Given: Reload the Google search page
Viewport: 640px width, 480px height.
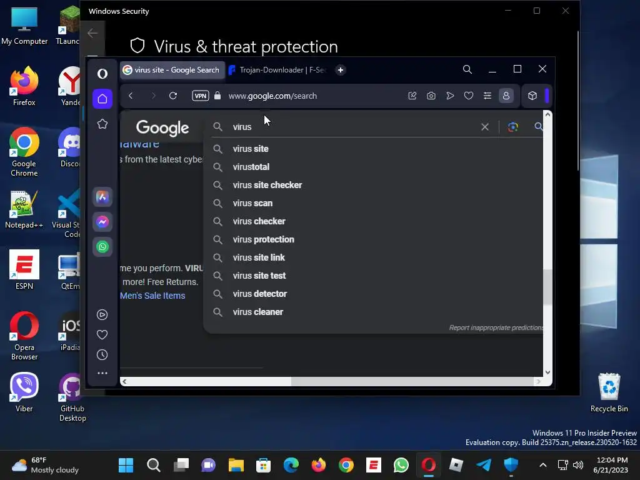Looking at the screenshot, I should click(173, 96).
